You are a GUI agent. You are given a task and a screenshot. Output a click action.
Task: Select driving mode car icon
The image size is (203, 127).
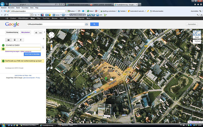pyautogui.click(x=8, y=40)
